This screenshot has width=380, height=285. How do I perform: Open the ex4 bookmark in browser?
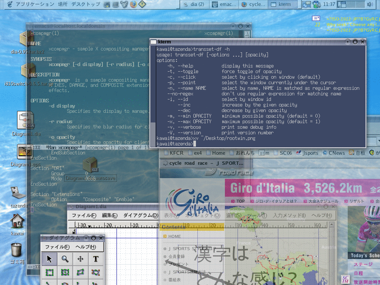[x=194, y=153]
